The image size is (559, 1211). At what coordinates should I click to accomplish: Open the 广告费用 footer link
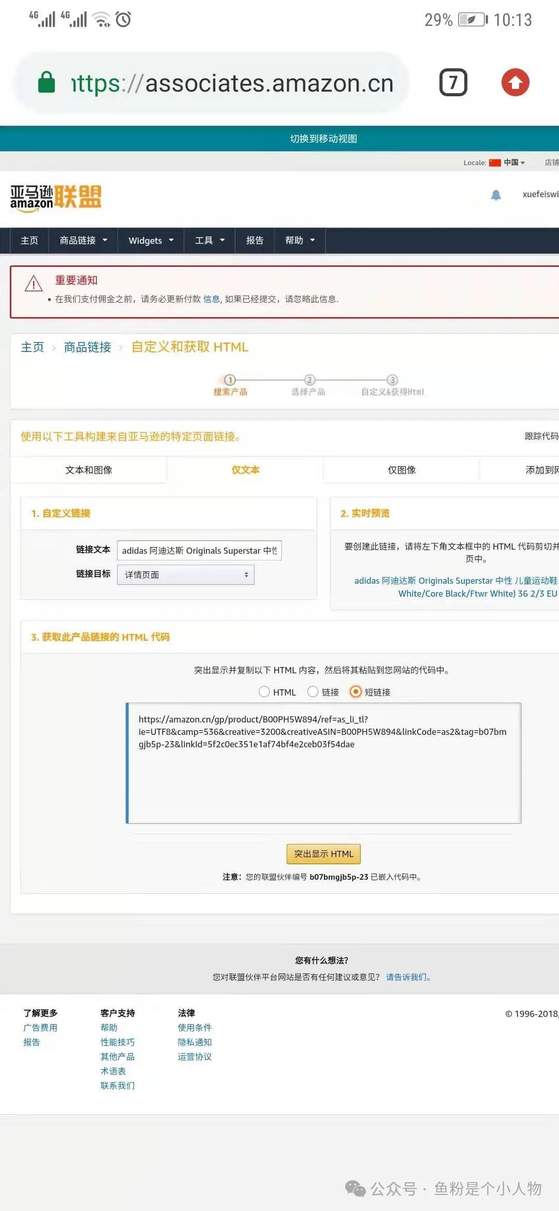[x=40, y=1028]
